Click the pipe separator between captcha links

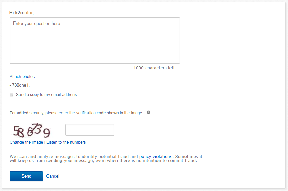(x=45, y=142)
